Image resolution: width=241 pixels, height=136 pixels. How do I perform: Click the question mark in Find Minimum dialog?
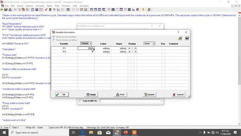(x=152, y=26)
